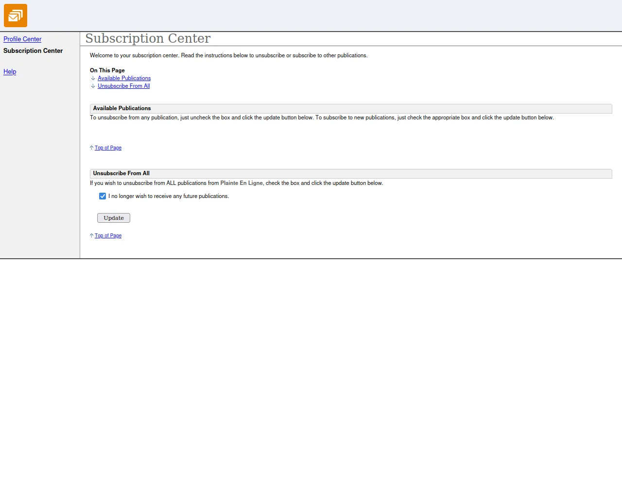This screenshot has height=497, width=622.
Task: Select Subscription Center in the sidebar
Action: coord(33,50)
